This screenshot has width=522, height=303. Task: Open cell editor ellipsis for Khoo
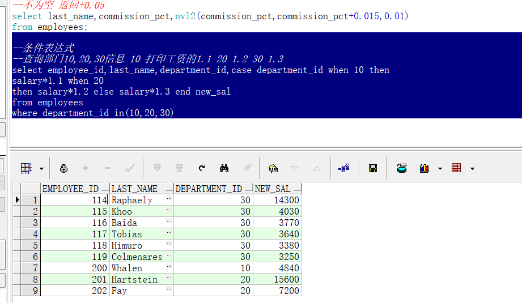pos(169,210)
